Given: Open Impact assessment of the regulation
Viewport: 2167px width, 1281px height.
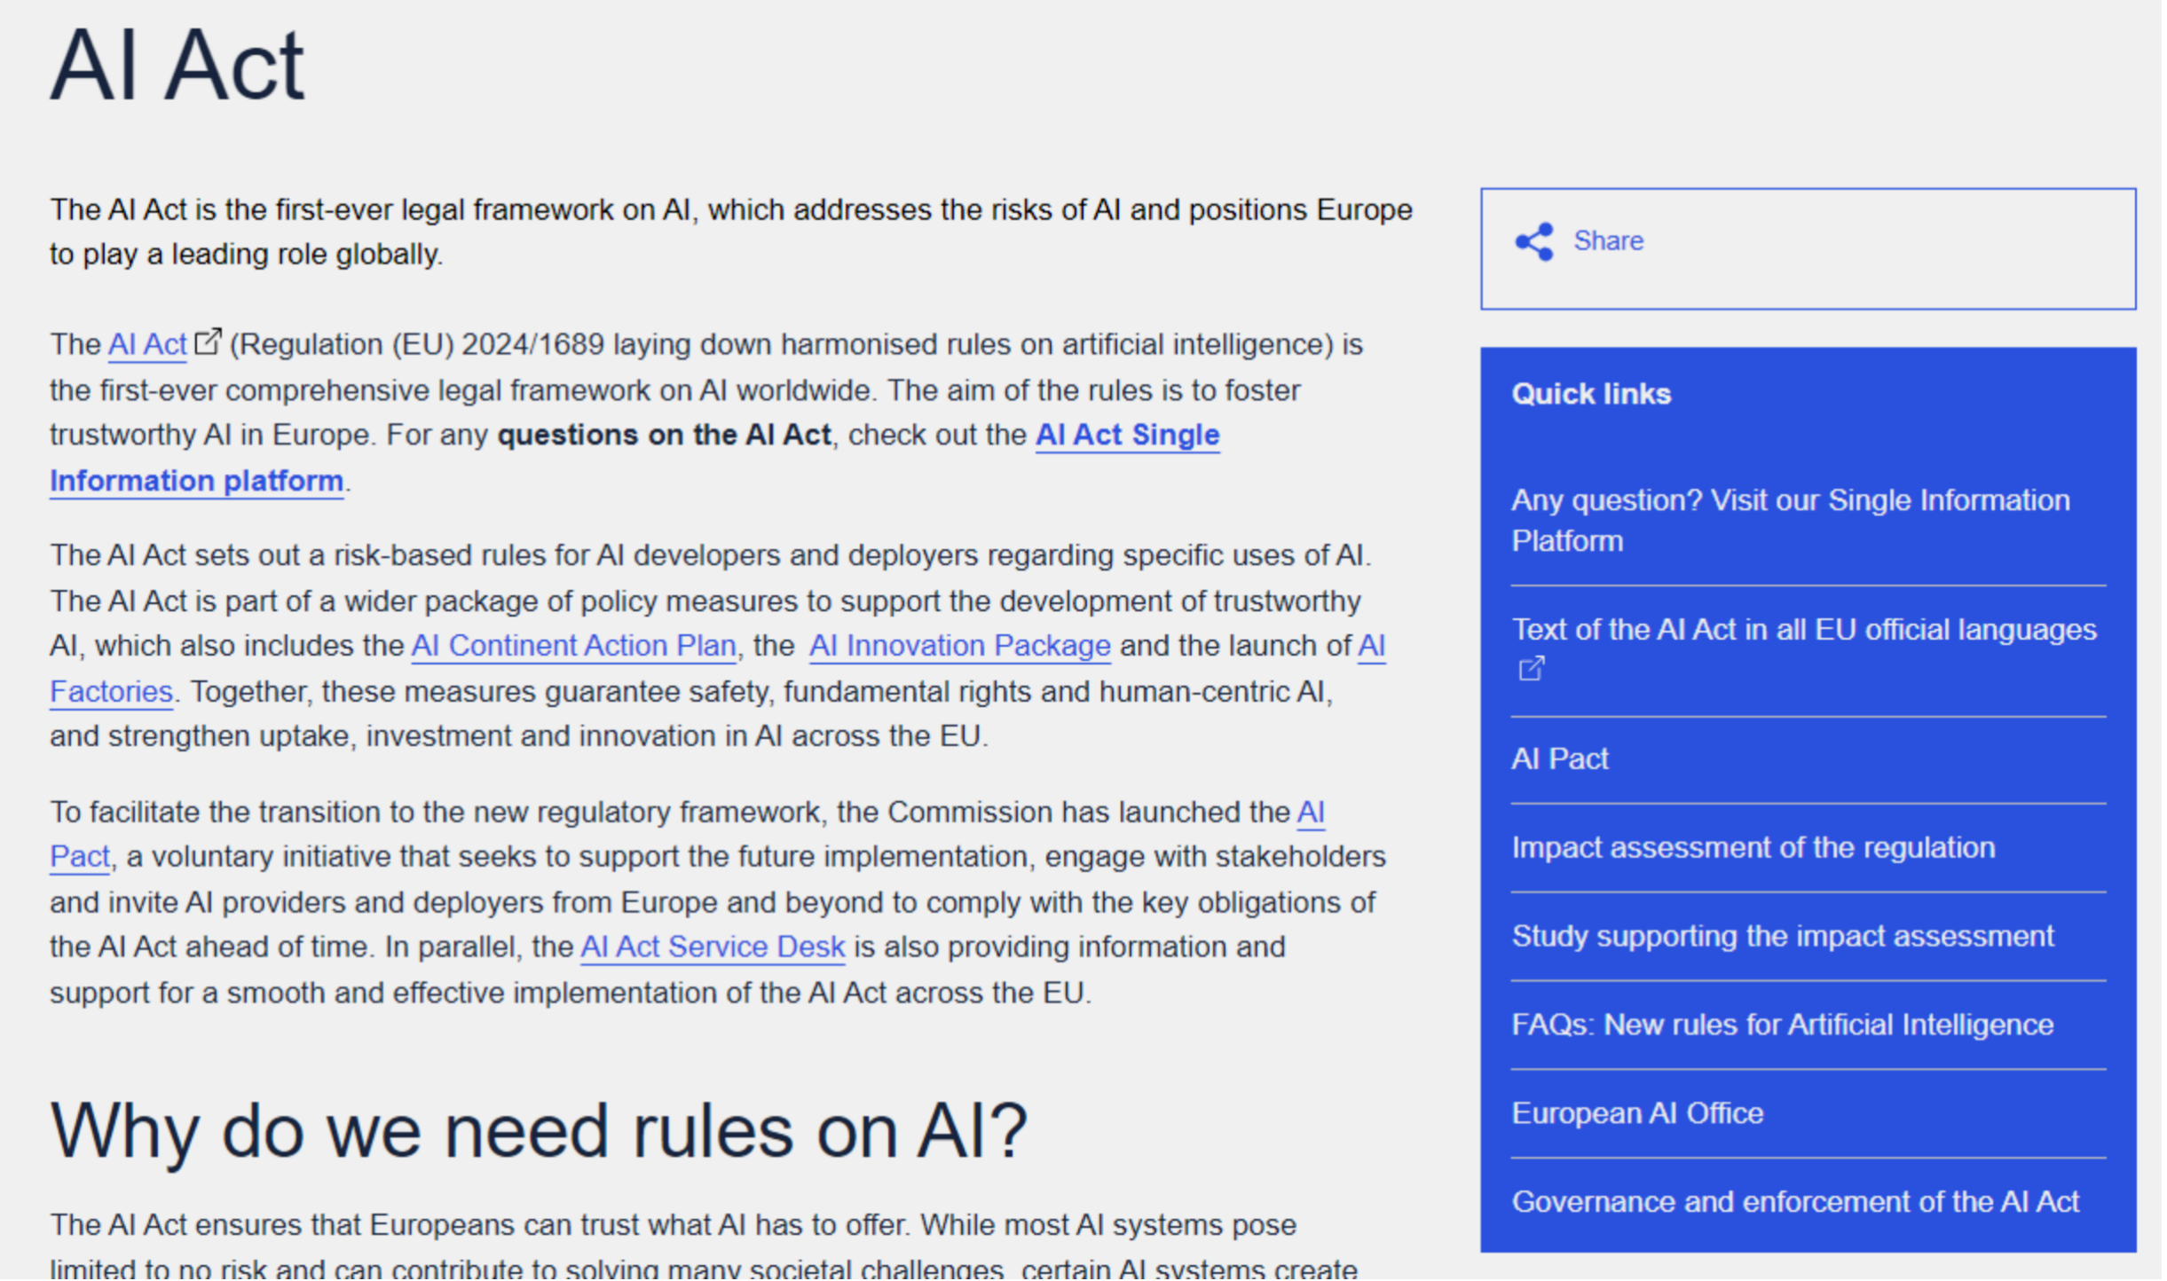Looking at the screenshot, I should pos(1753,848).
